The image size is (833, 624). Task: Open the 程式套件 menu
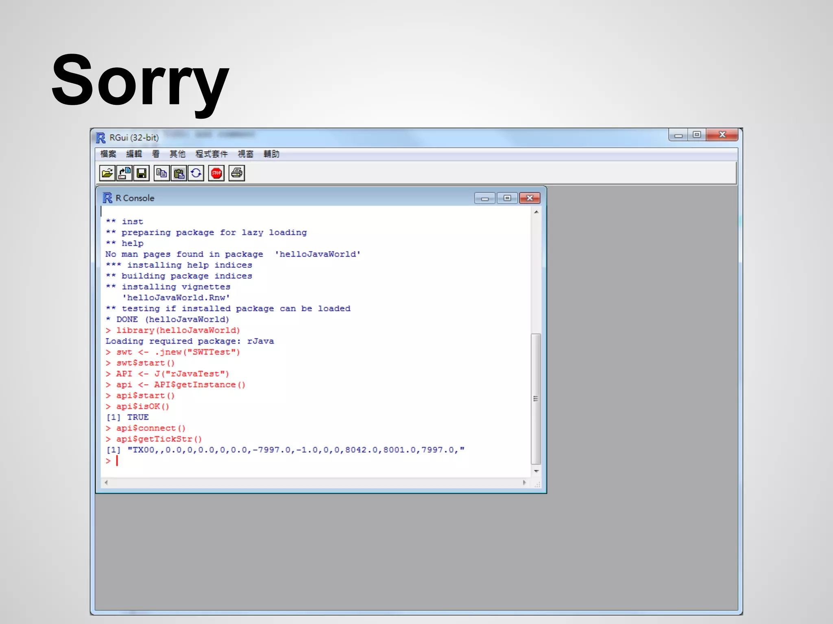tap(212, 154)
